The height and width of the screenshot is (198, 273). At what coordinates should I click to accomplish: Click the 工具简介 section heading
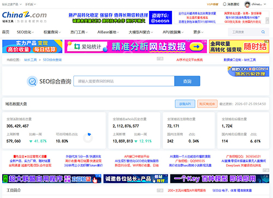coord(14,190)
